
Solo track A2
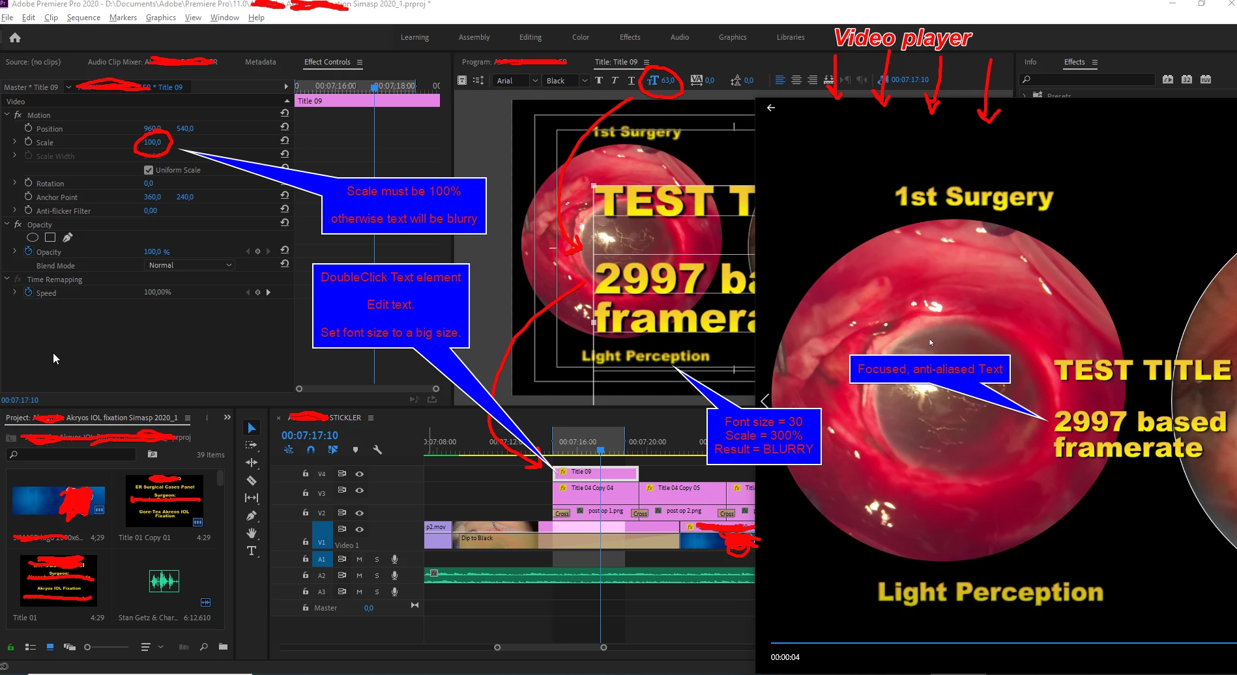coord(377,576)
